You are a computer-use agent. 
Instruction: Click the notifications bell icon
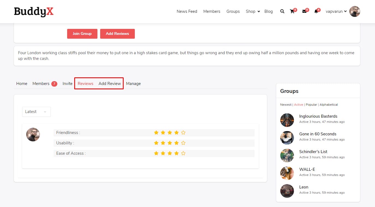[x=316, y=11]
